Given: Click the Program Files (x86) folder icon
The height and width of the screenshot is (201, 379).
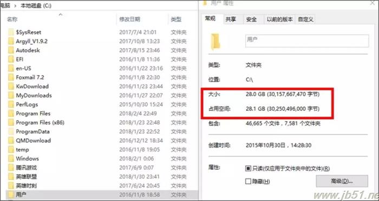Looking at the screenshot, I should click(11, 123).
